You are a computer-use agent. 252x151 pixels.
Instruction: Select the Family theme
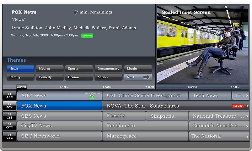pos(21,77)
